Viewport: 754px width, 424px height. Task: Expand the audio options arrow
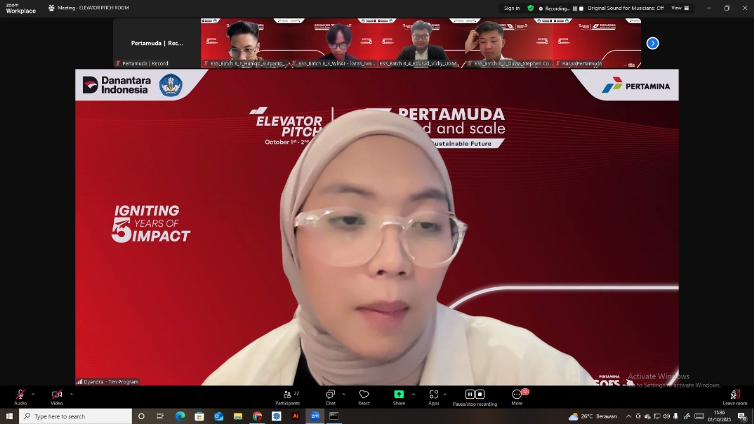(x=33, y=394)
